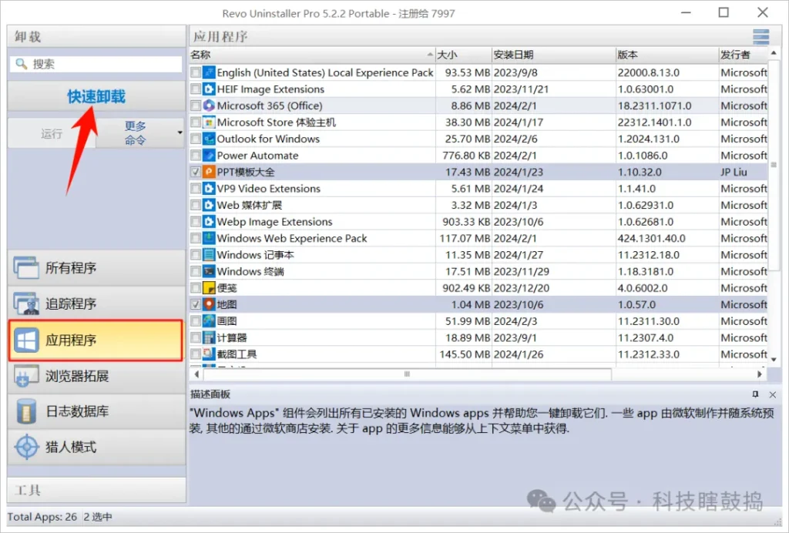The height and width of the screenshot is (533, 789).
Task: Open the 浏览器拓展 section
Action: [96, 376]
